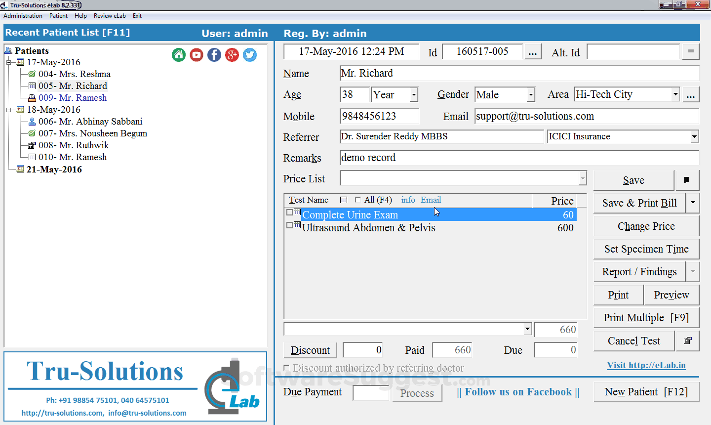
Task: Click the grid icon in the Test Name header
Action: point(344,200)
